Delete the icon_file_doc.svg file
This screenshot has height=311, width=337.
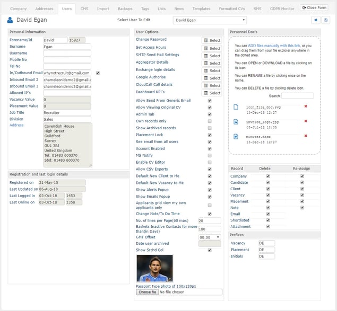305,106
